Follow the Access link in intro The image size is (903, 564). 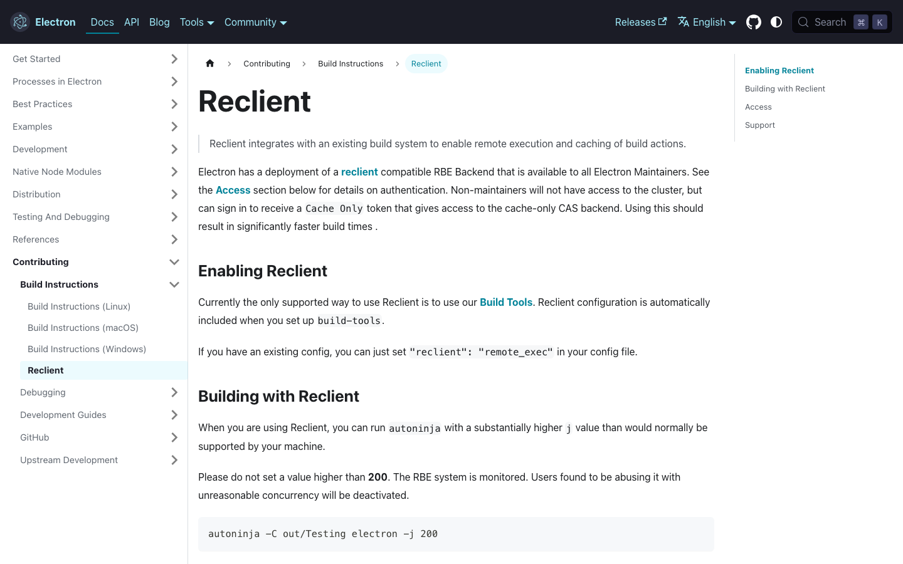click(x=233, y=190)
